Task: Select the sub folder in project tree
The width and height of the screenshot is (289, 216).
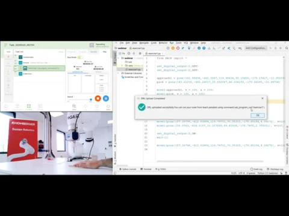Action: (x=128, y=62)
